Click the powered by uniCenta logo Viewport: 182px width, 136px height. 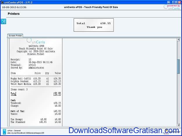pyautogui.click(x=172, y=7)
